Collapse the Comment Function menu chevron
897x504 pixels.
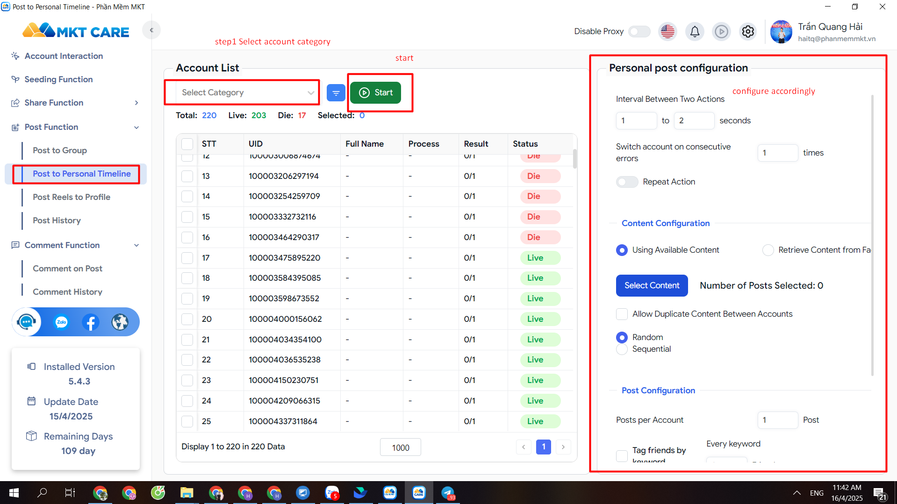pos(136,245)
